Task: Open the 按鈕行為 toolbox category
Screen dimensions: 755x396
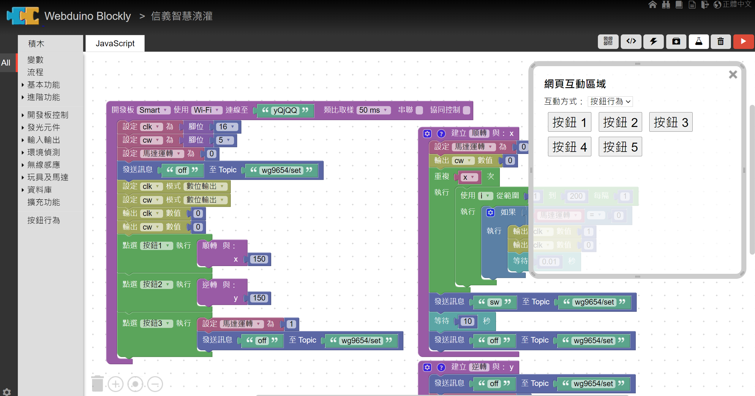Action: pyautogui.click(x=44, y=220)
